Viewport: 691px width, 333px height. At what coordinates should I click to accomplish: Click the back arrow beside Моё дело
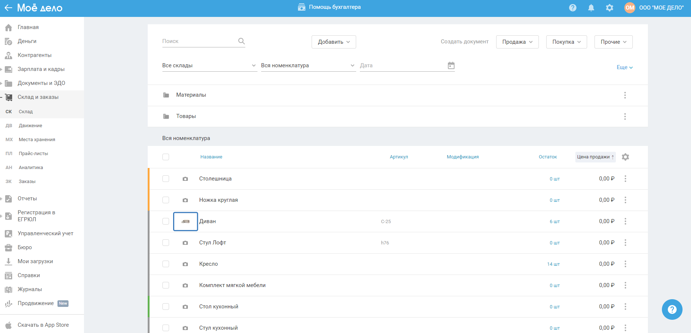8,8
